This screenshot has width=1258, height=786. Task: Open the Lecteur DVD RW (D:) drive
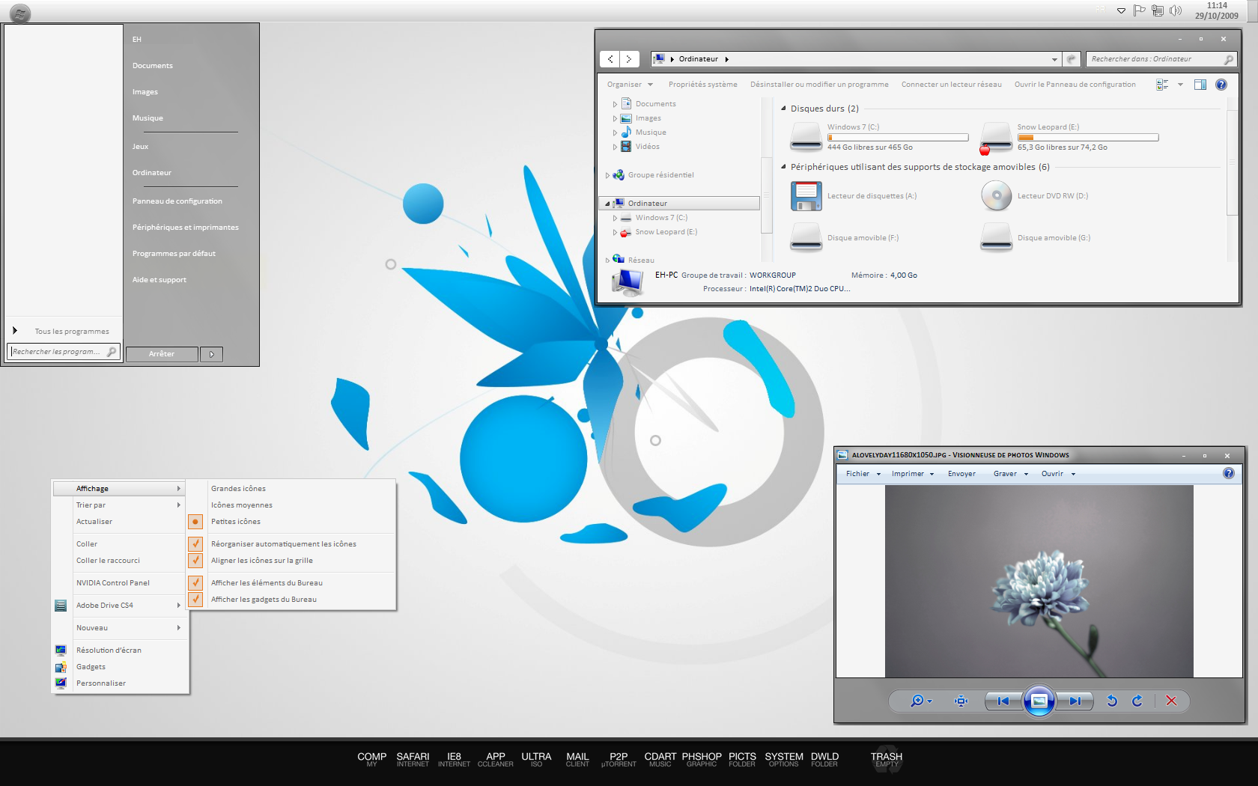(x=997, y=196)
